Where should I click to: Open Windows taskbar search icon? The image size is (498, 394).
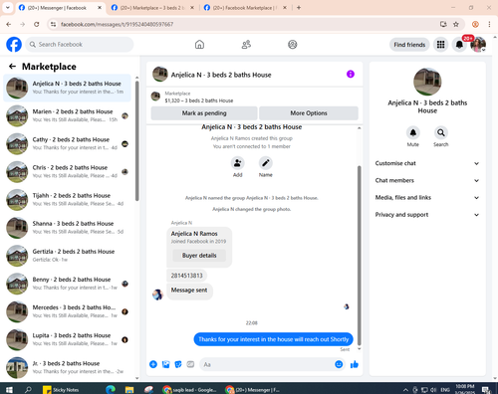click(x=28, y=390)
